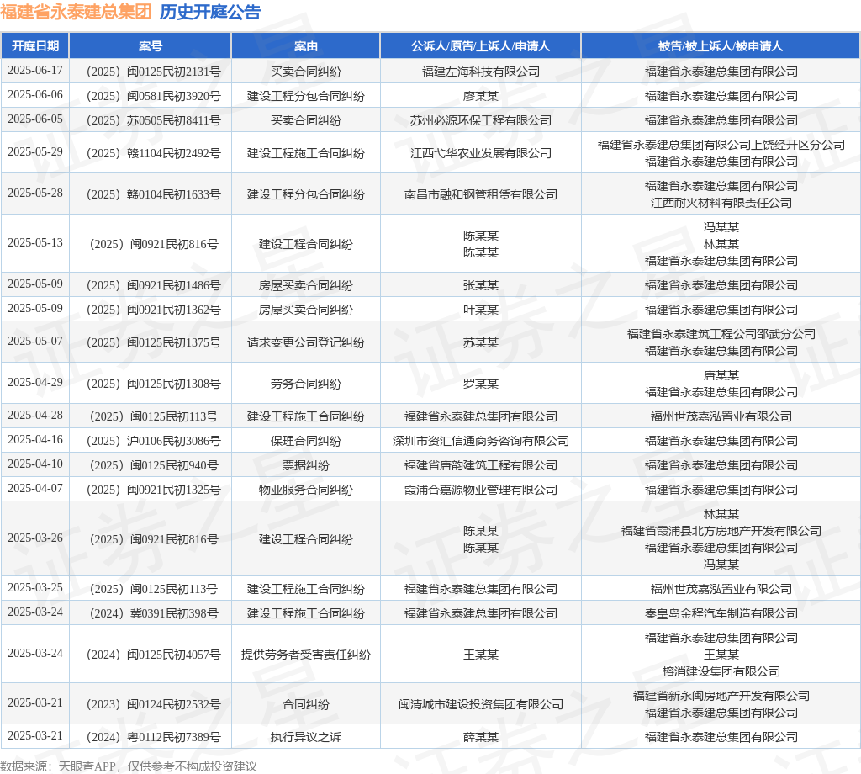
Task: Click the 开庭日期 column header
Action: (x=35, y=46)
